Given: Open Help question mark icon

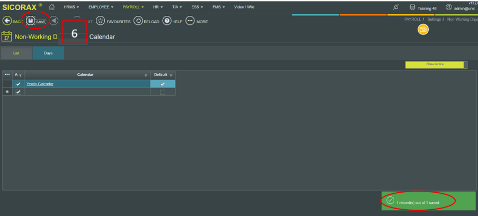Looking at the screenshot, I should [166, 21].
